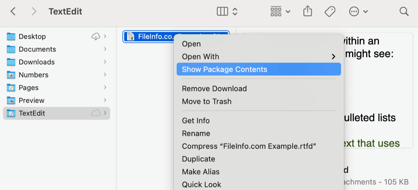This screenshot has height=190, width=418.
Task: Open the More options ellipsis dropdown
Action: [354, 11]
